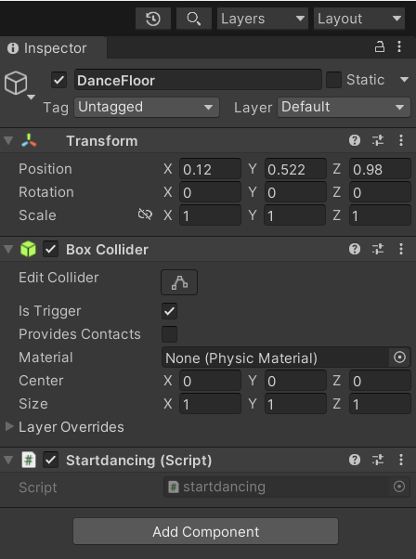Open the Layers dropdown in toolbar

tap(263, 19)
